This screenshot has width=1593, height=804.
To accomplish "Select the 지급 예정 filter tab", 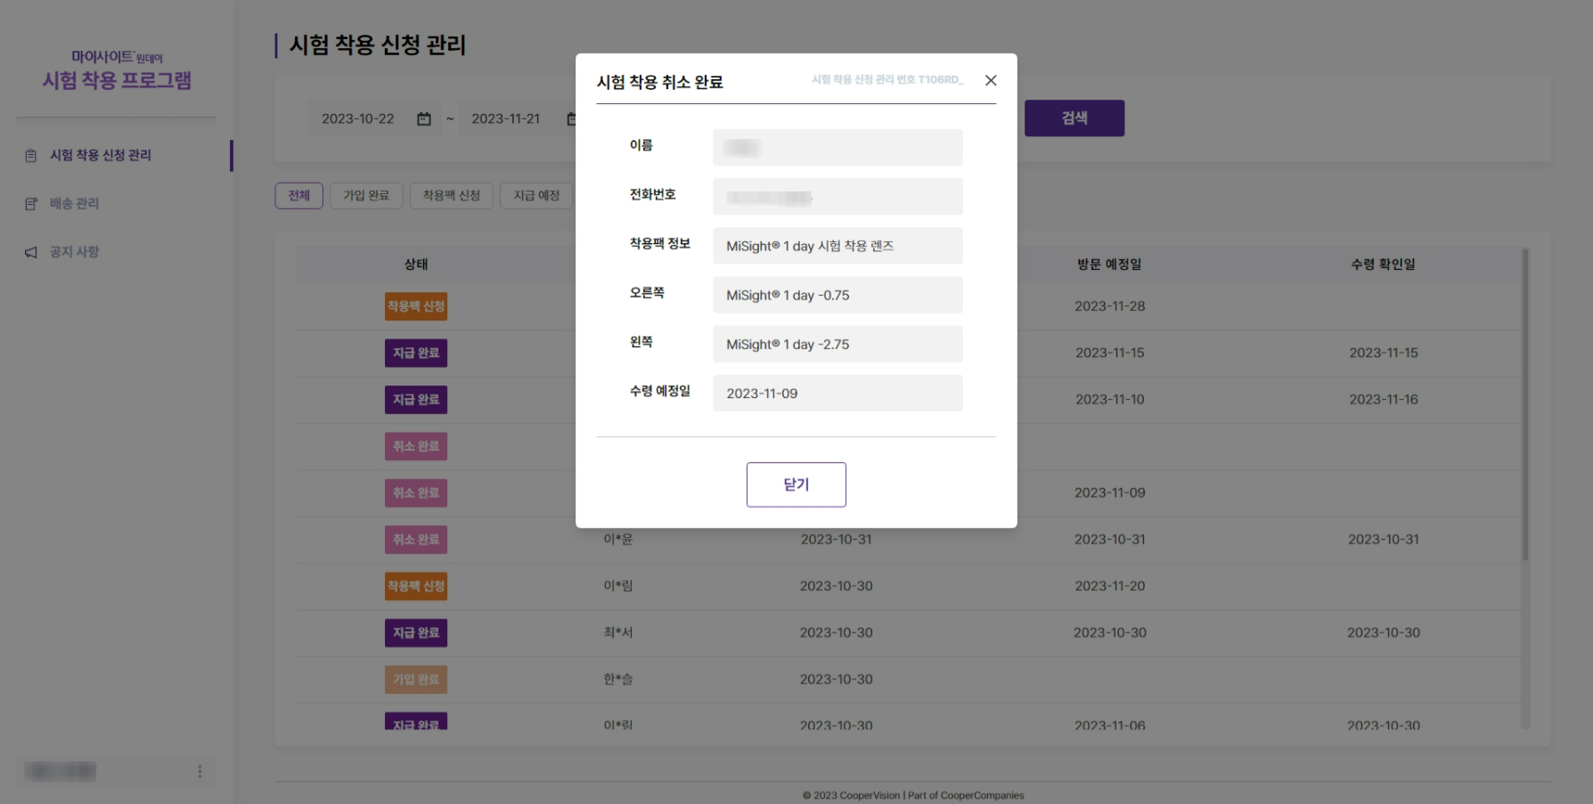I will (536, 196).
